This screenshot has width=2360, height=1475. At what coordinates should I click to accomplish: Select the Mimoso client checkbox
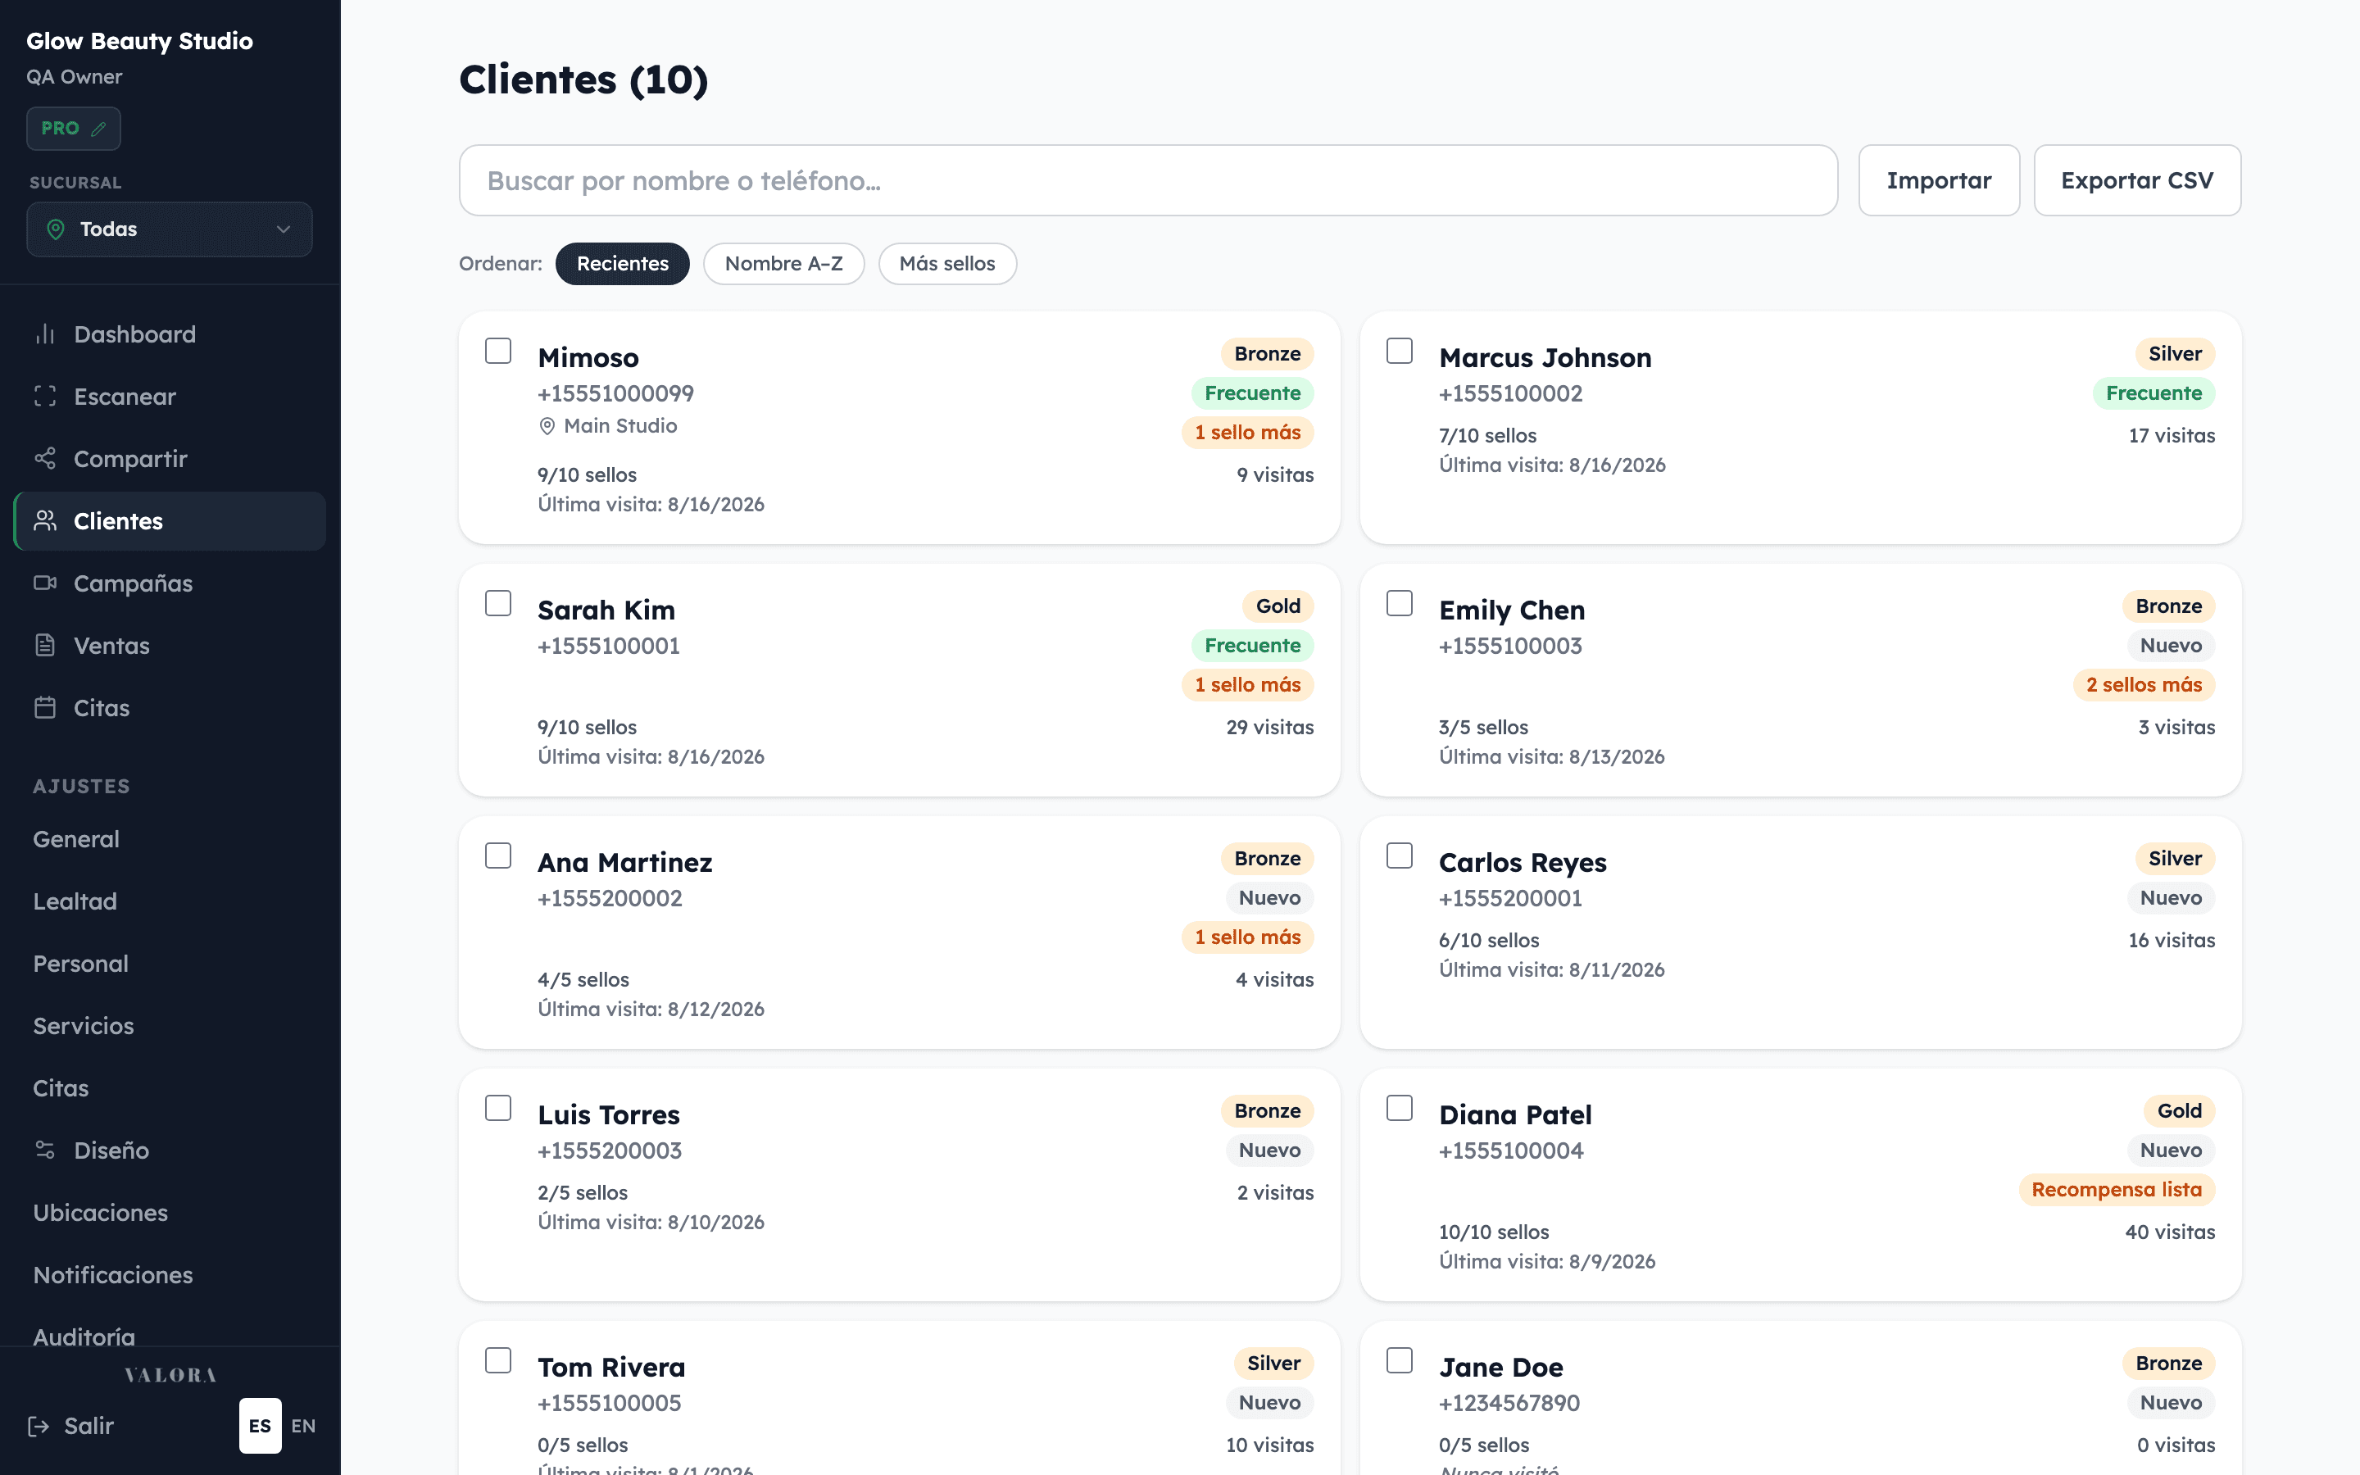click(498, 352)
